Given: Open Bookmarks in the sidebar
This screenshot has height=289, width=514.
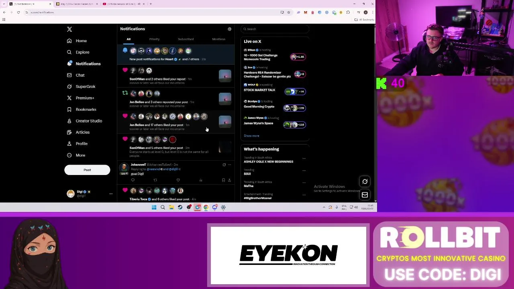Looking at the screenshot, I should coord(81,109).
